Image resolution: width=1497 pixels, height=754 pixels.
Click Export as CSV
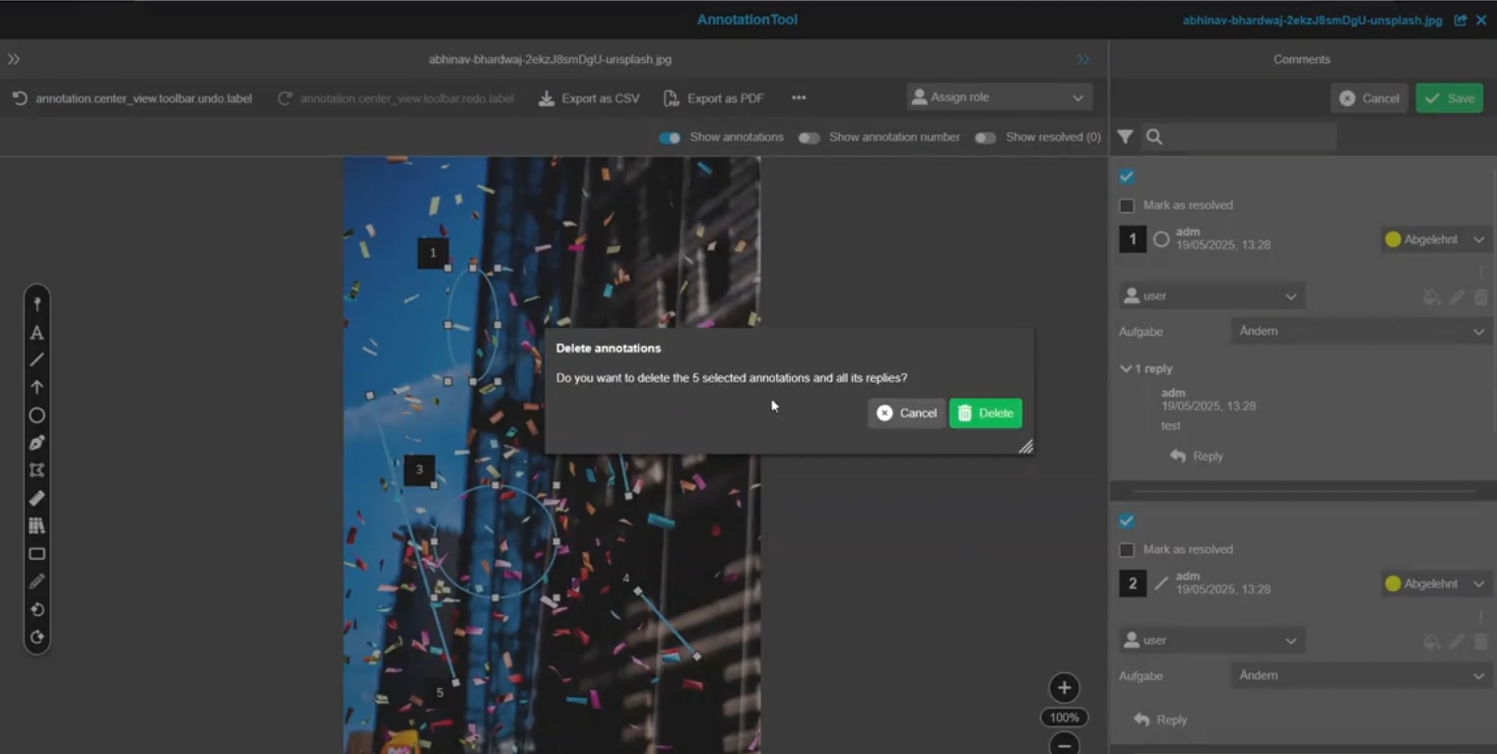click(x=589, y=98)
